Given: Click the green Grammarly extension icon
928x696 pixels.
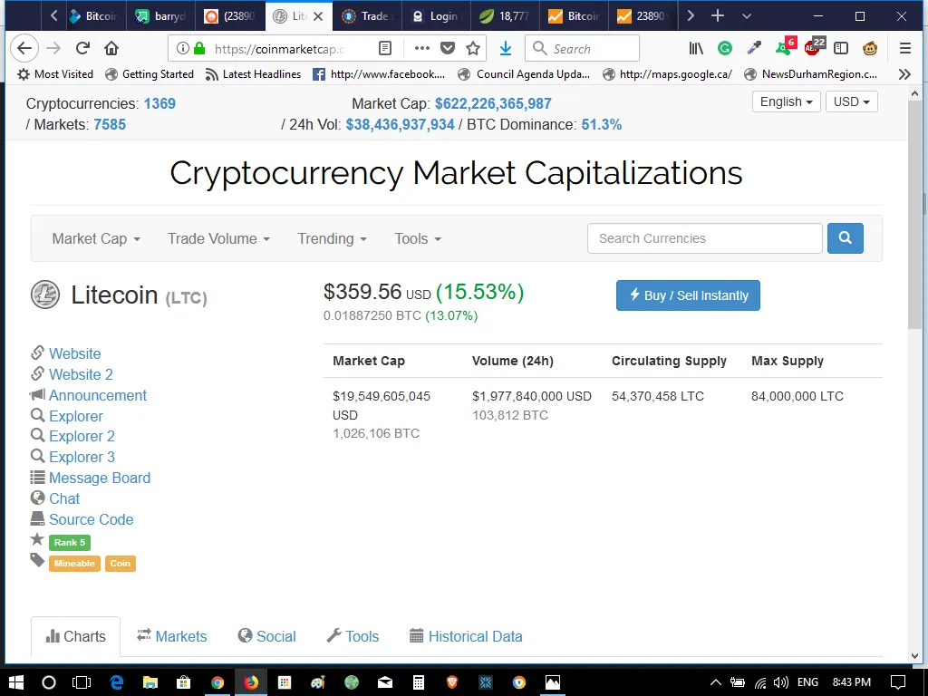Looking at the screenshot, I should click(x=724, y=49).
